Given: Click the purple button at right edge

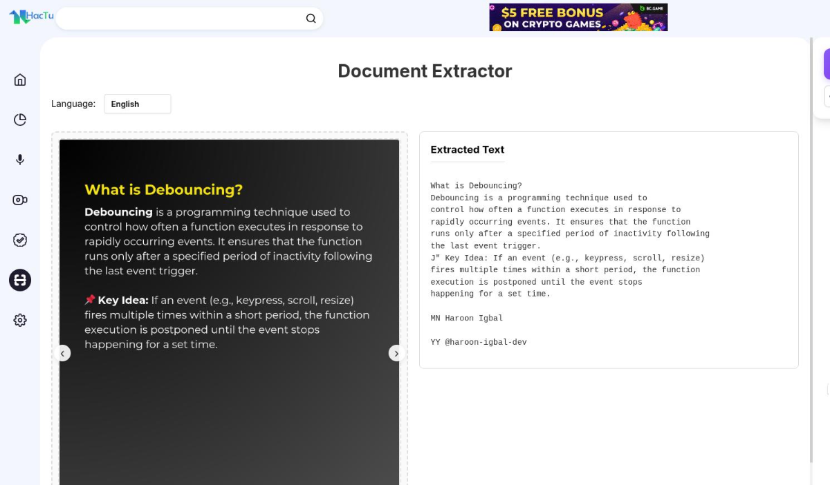Looking at the screenshot, I should coord(827,64).
